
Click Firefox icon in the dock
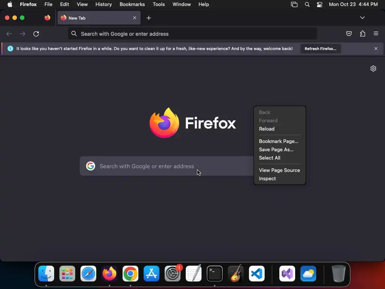pos(109,274)
